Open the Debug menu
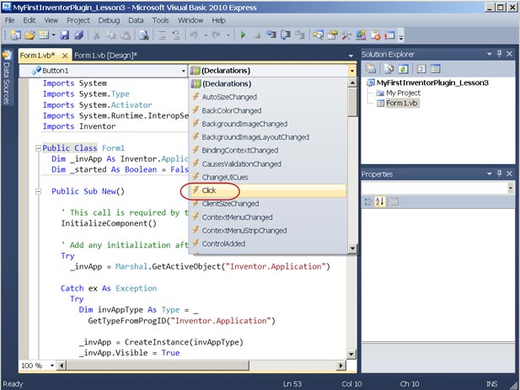 109,20
